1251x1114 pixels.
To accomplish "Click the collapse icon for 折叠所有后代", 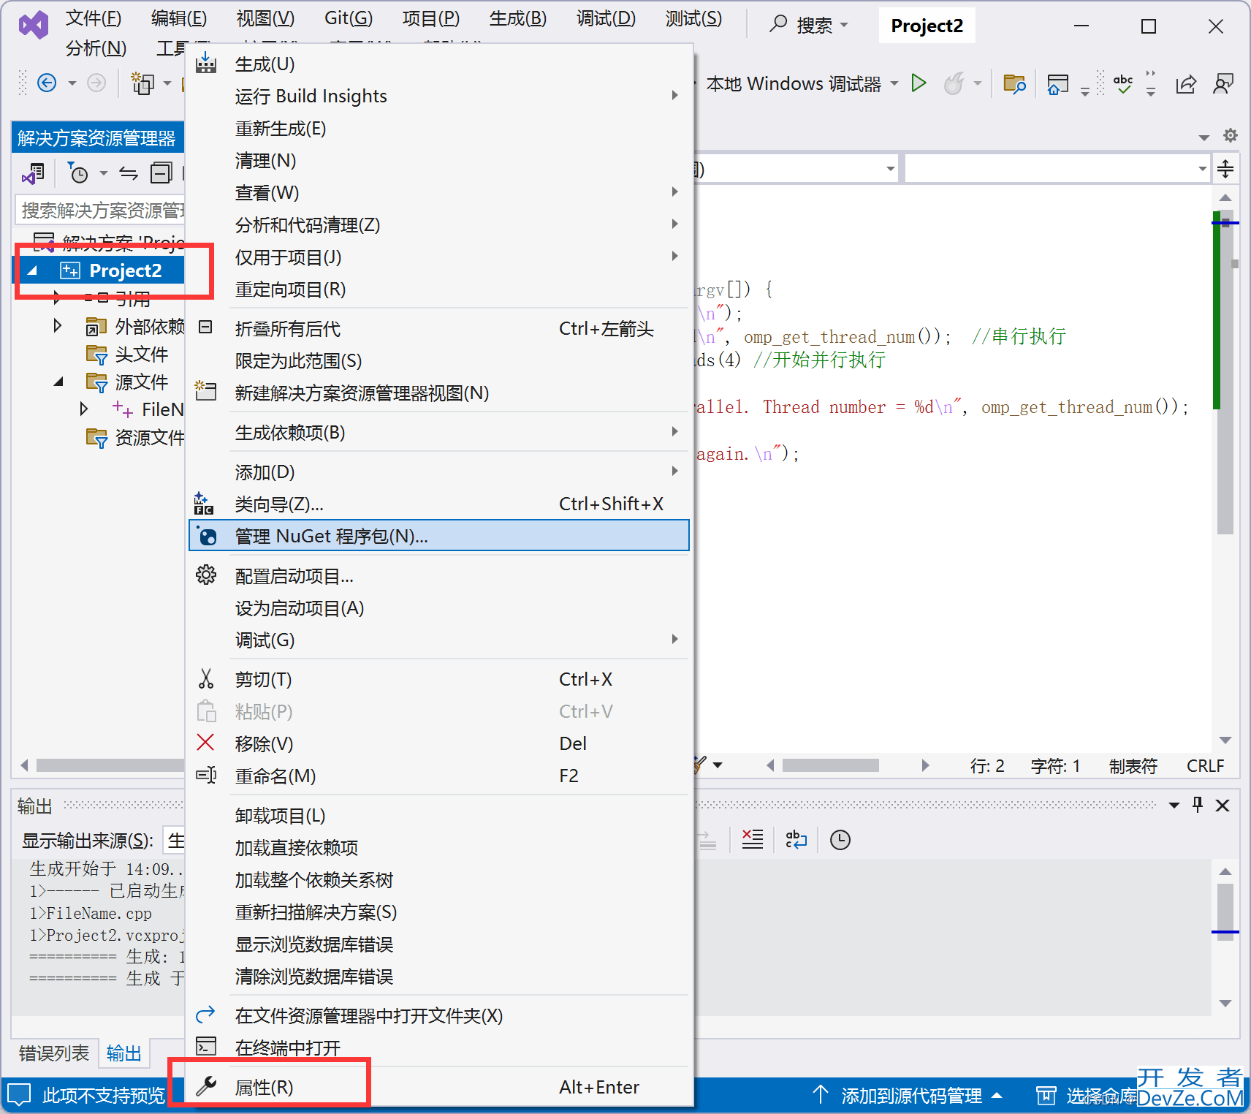I will [206, 327].
